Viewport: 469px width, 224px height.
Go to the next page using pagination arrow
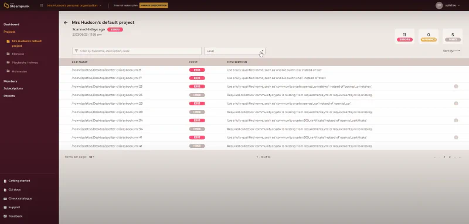pos(455,157)
